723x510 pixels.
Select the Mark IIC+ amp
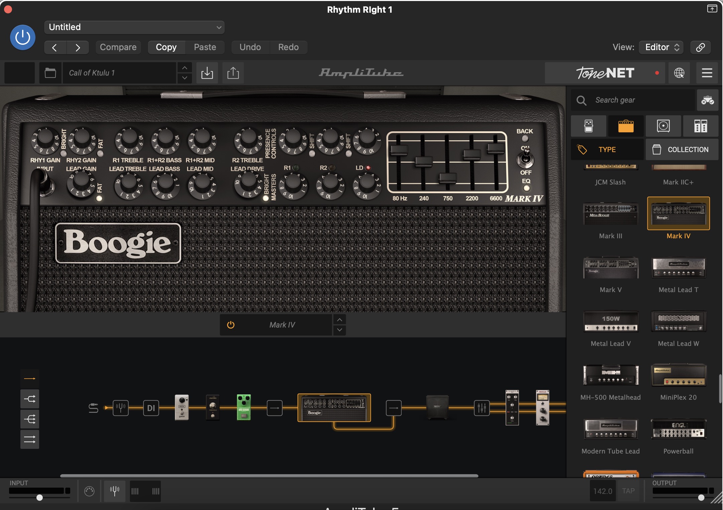pyautogui.click(x=679, y=175)
